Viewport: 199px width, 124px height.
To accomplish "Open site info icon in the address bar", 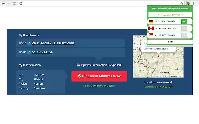I will pos(21,3).
